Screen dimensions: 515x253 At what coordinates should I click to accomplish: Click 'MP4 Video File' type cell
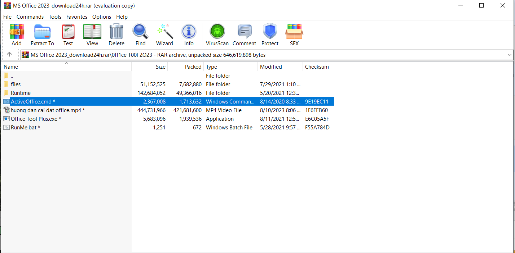[224, 110]
